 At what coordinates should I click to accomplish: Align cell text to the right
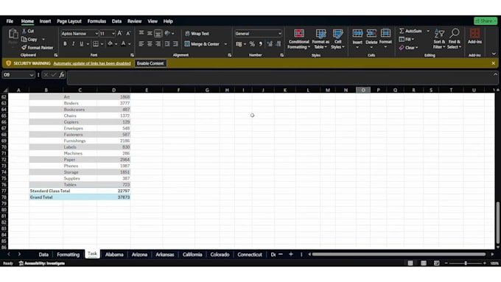[158, 43]
